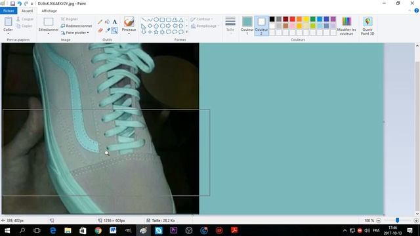
Task: Choose the down arrow shape
Action: (x=144, y=32)
